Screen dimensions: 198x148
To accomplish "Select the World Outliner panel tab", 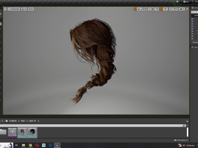I will pos(195,8).
